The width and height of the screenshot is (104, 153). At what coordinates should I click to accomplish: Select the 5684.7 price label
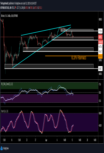click(x=100, y=52)
